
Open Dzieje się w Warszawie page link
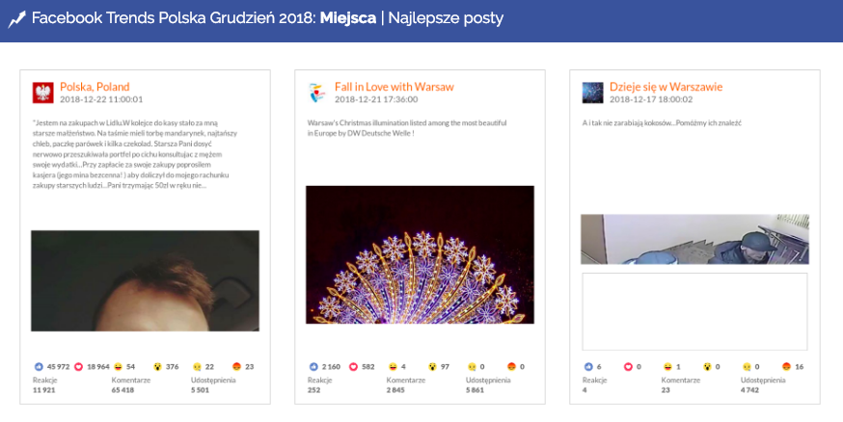point(666,87)
